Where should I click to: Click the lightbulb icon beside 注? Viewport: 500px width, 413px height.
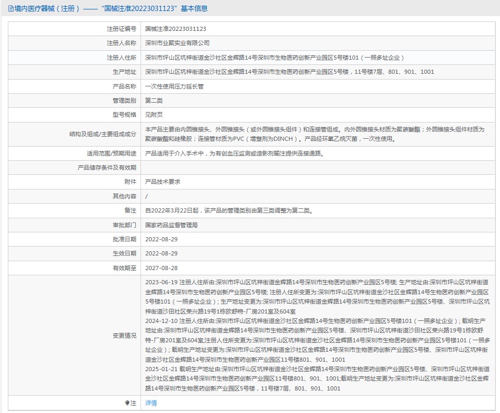point(126,403)
